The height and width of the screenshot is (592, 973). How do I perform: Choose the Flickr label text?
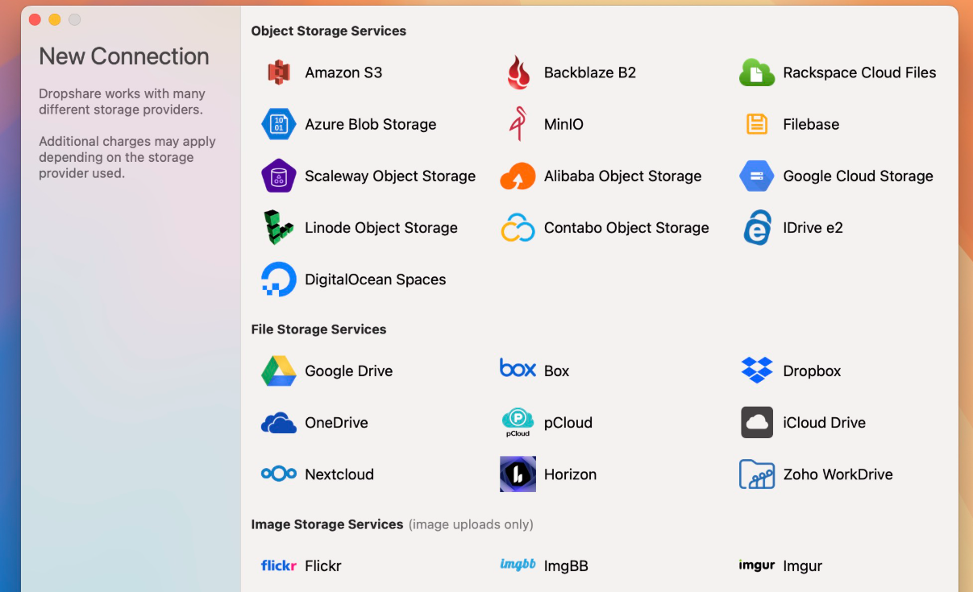point(323,565)
